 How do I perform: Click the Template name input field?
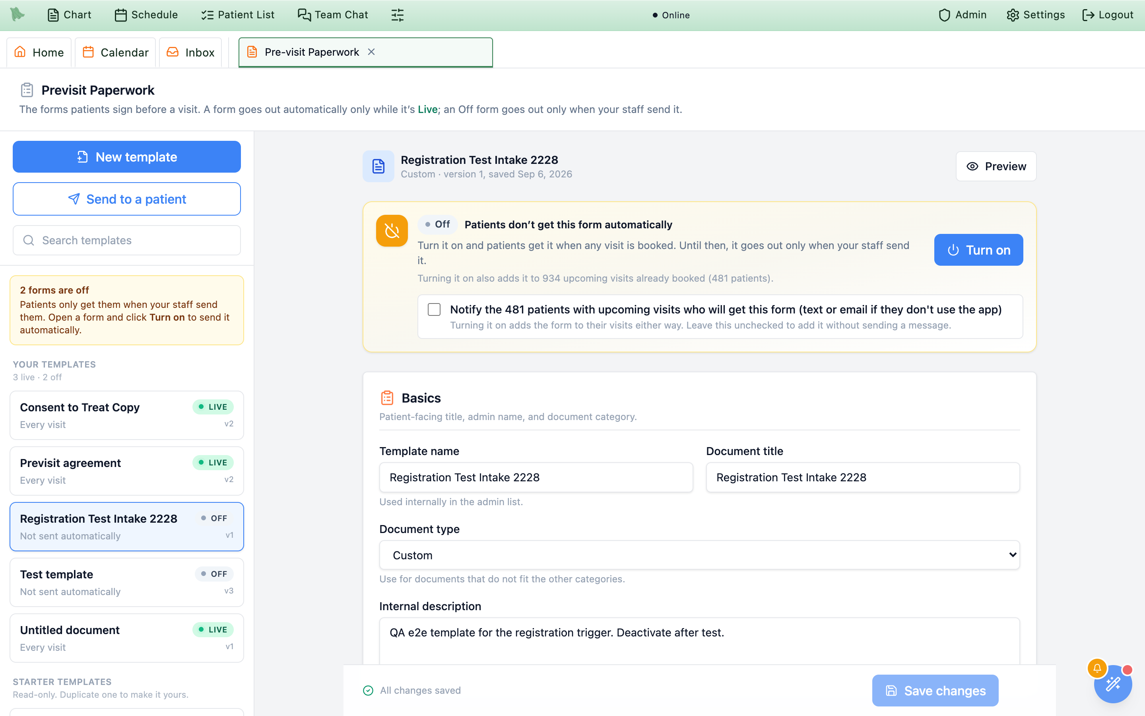(536, 477)
